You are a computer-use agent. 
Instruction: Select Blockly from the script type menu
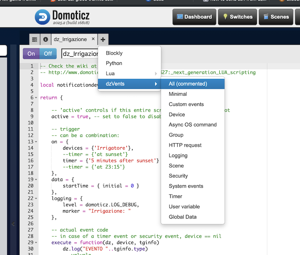tap(113, 53)
